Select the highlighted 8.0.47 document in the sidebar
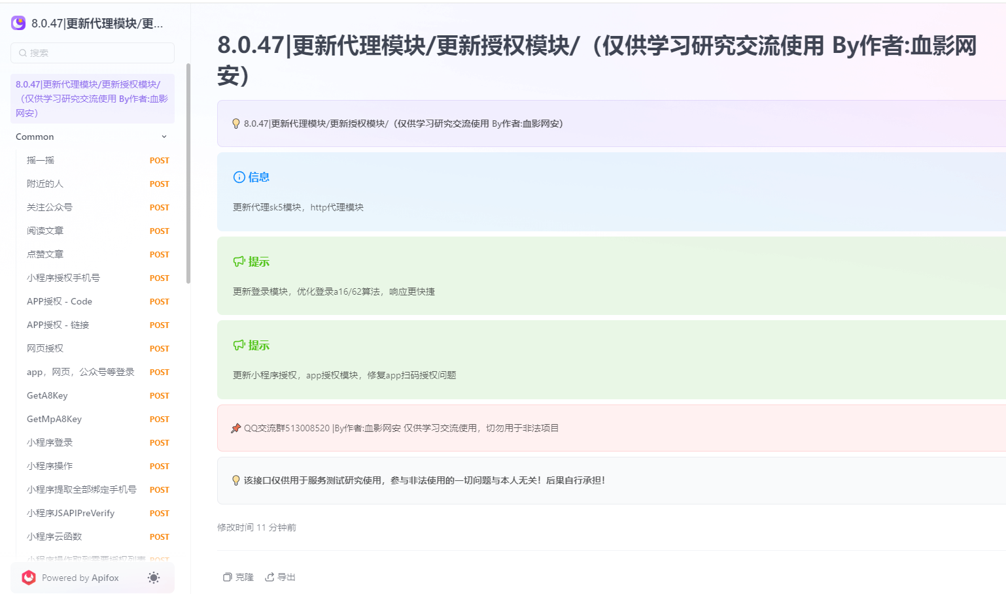The image size is (1006, 594). (92, 98)
